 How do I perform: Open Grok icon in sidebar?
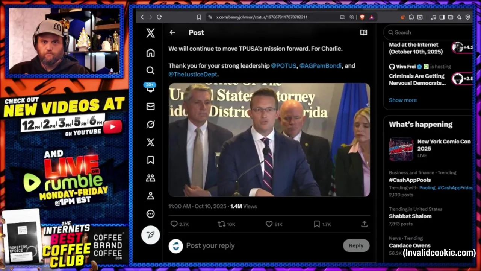click(151, 124)
